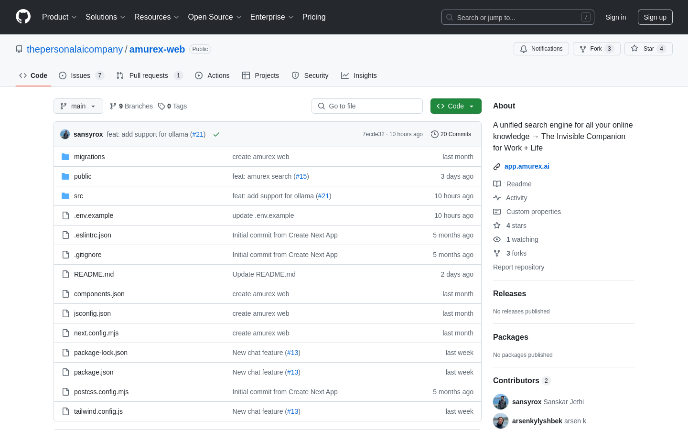The image size is (688, 430).
Task: Switch to the Actions tab
Action: click(x=212, y=75)
